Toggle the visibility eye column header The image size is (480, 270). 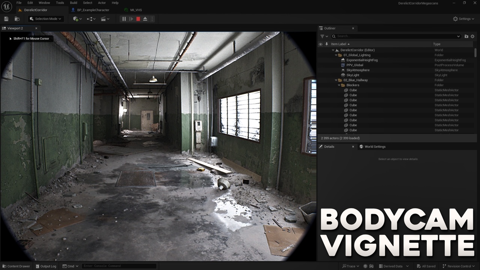coord(320,44)
